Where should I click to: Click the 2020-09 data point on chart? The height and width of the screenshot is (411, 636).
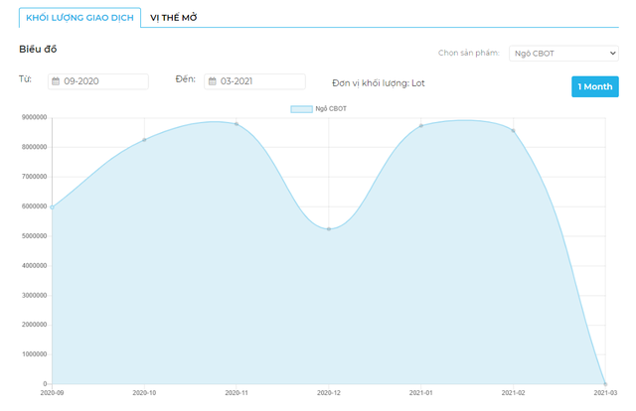(52, 207)
